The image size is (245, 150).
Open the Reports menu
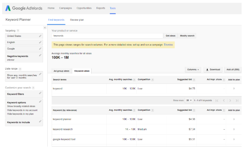[101, 8]
